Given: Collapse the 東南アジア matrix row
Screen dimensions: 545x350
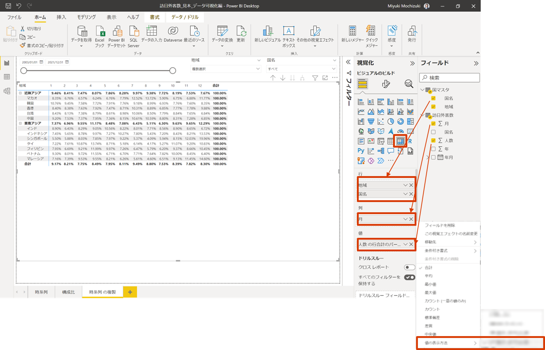Looking at the screenshot, I should click(x=20, y=123).
